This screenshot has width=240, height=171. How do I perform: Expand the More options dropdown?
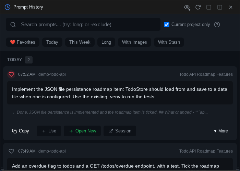point(221,131)
